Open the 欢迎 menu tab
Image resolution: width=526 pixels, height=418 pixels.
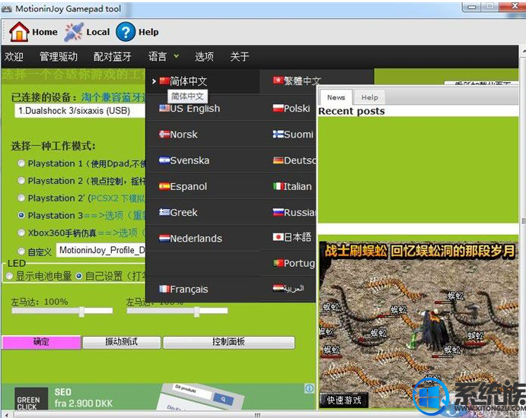point(14,56)
